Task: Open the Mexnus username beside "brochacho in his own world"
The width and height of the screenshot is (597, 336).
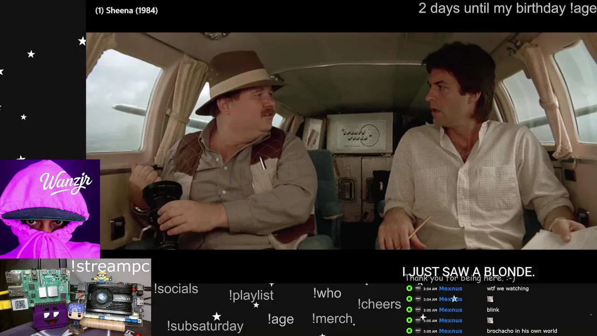Action: 451,331
